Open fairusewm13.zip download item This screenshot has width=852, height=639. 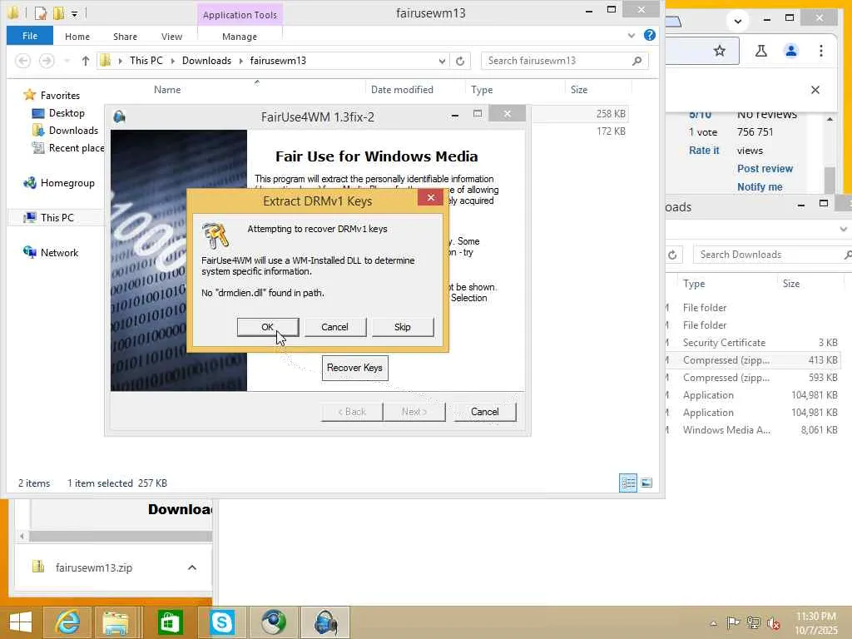point(93,567)
